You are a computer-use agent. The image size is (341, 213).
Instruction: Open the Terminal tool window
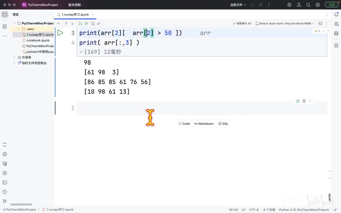(x=4, y=182)
